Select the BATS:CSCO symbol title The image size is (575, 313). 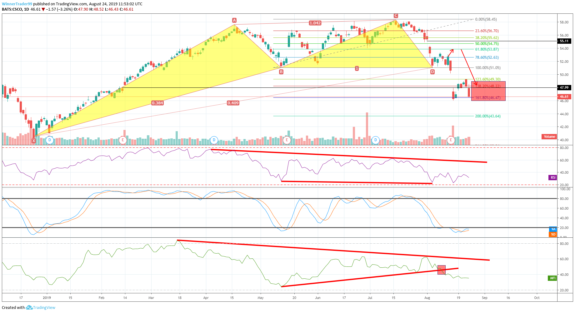click(12, 9)
